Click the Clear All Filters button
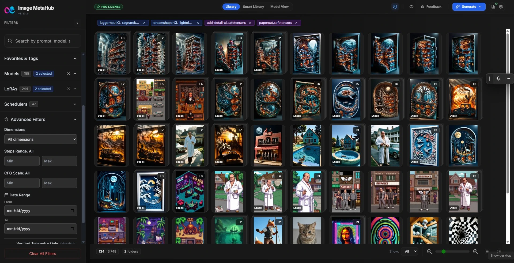Screen dimensions: 514x263 pyautogui.click(x=43, y=253)
